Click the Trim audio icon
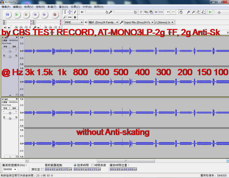This screenshot has width=229, height=178. (x=156, y=12)
